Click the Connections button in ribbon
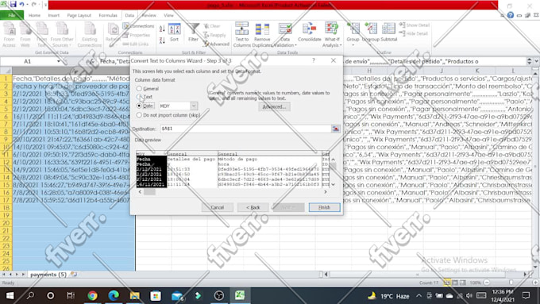Viewport: 540px width, 304px height. point(138,26)
